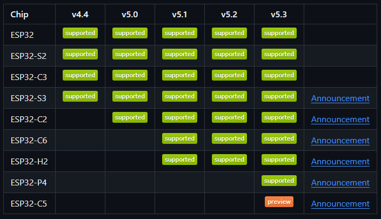This screenshot has height=219, width=381.
Task: Click the ESP32-C3 v5.1 supported badge
Action: click(179, 75)
